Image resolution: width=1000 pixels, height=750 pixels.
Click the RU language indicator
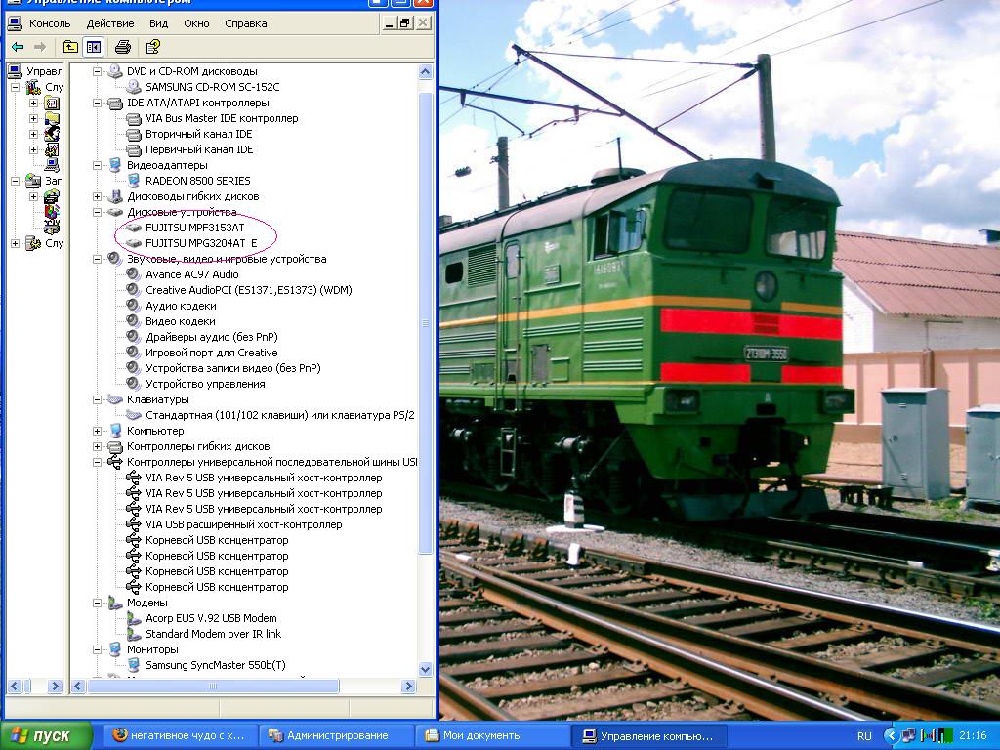(864, 736)
